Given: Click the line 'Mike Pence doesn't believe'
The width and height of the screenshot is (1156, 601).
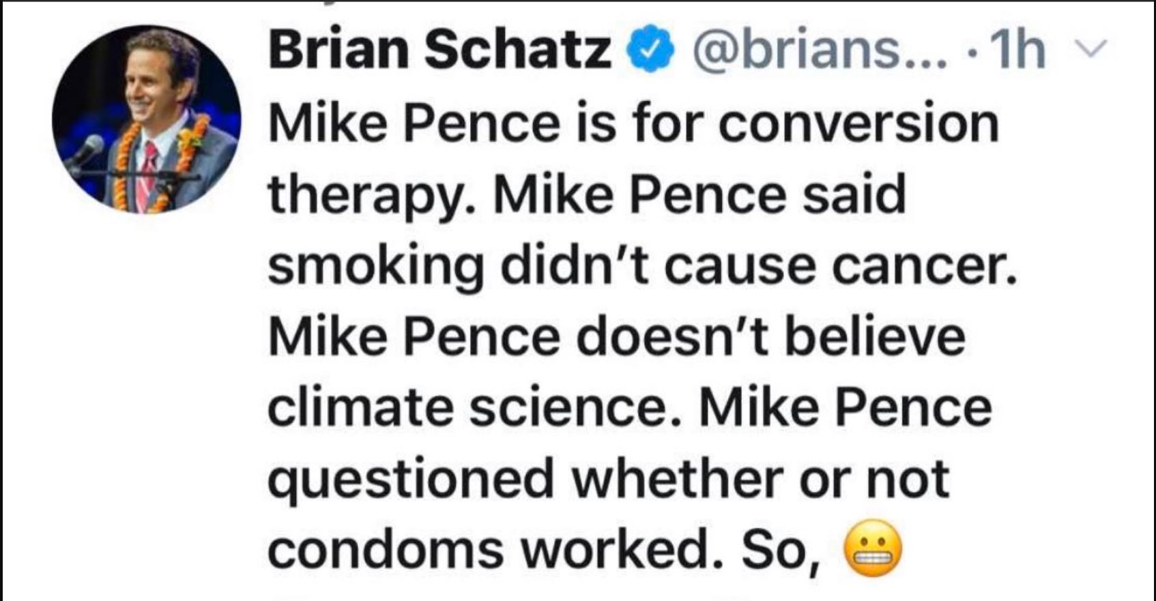Looking at the screenshot, I should pos(617,336).
